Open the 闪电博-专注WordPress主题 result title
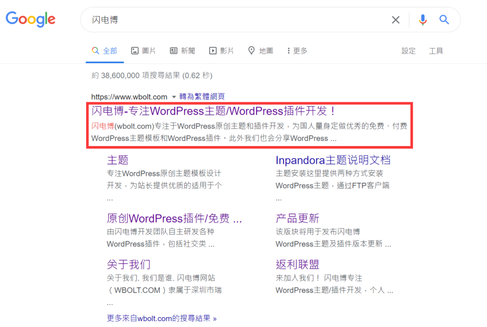 coord(214,111)
